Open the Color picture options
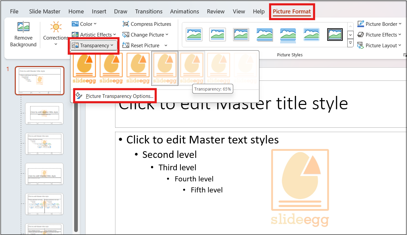 (x=84, y=24)
